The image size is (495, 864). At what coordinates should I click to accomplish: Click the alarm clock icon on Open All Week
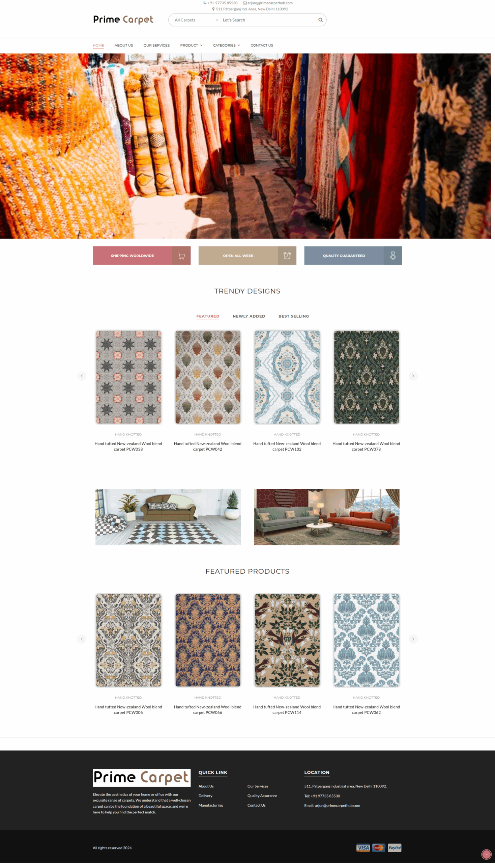pos(287,255)
